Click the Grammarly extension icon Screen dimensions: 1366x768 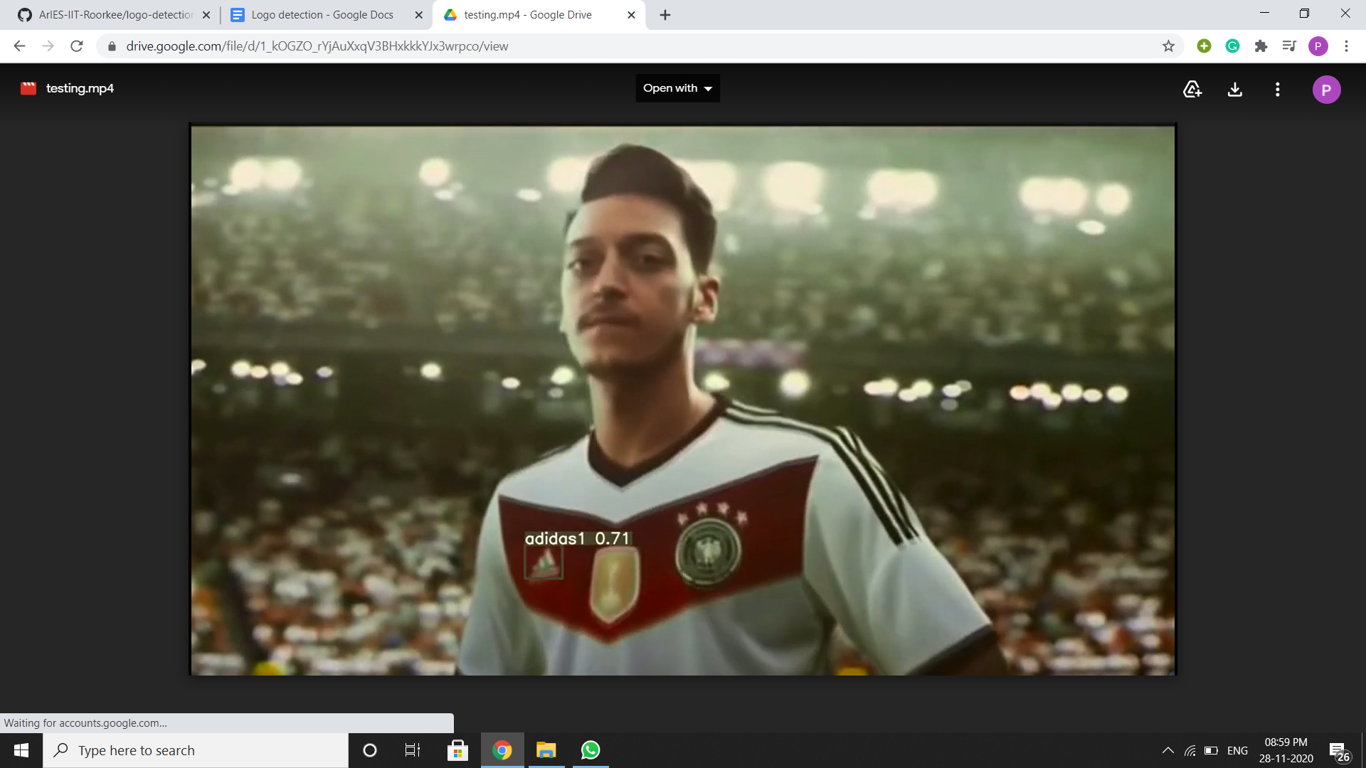[x=1232, y=46]
